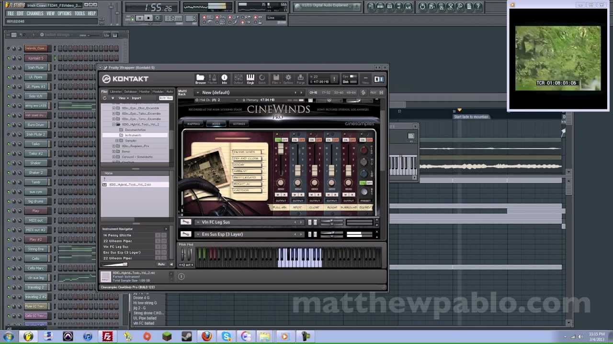Select the CineWinds Settings tab
The height and width of the screenshot is (344, 613).
[239, 124]
